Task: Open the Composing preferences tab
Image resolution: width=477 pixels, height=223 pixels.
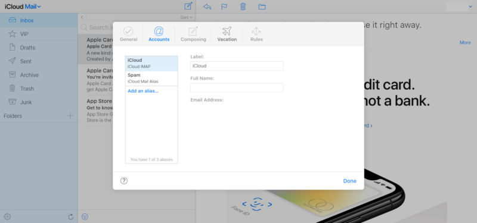Action: (x=193, y=34)
